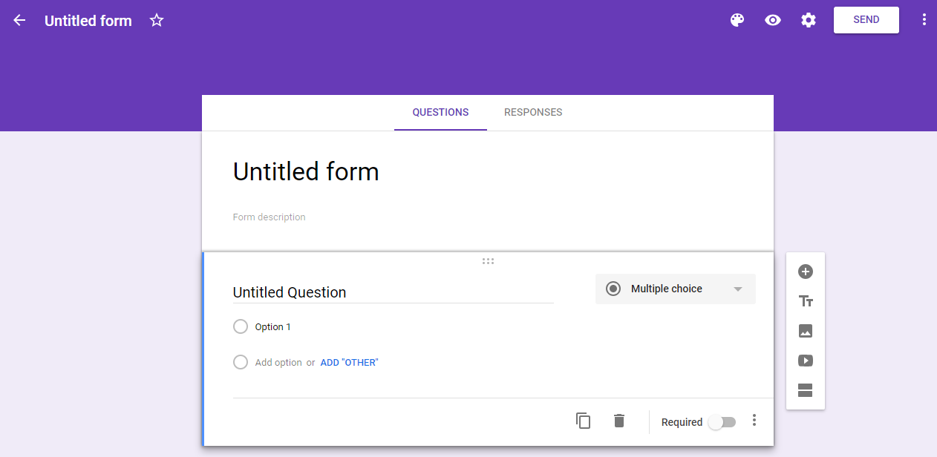Add a title and description block

point(806,301)
